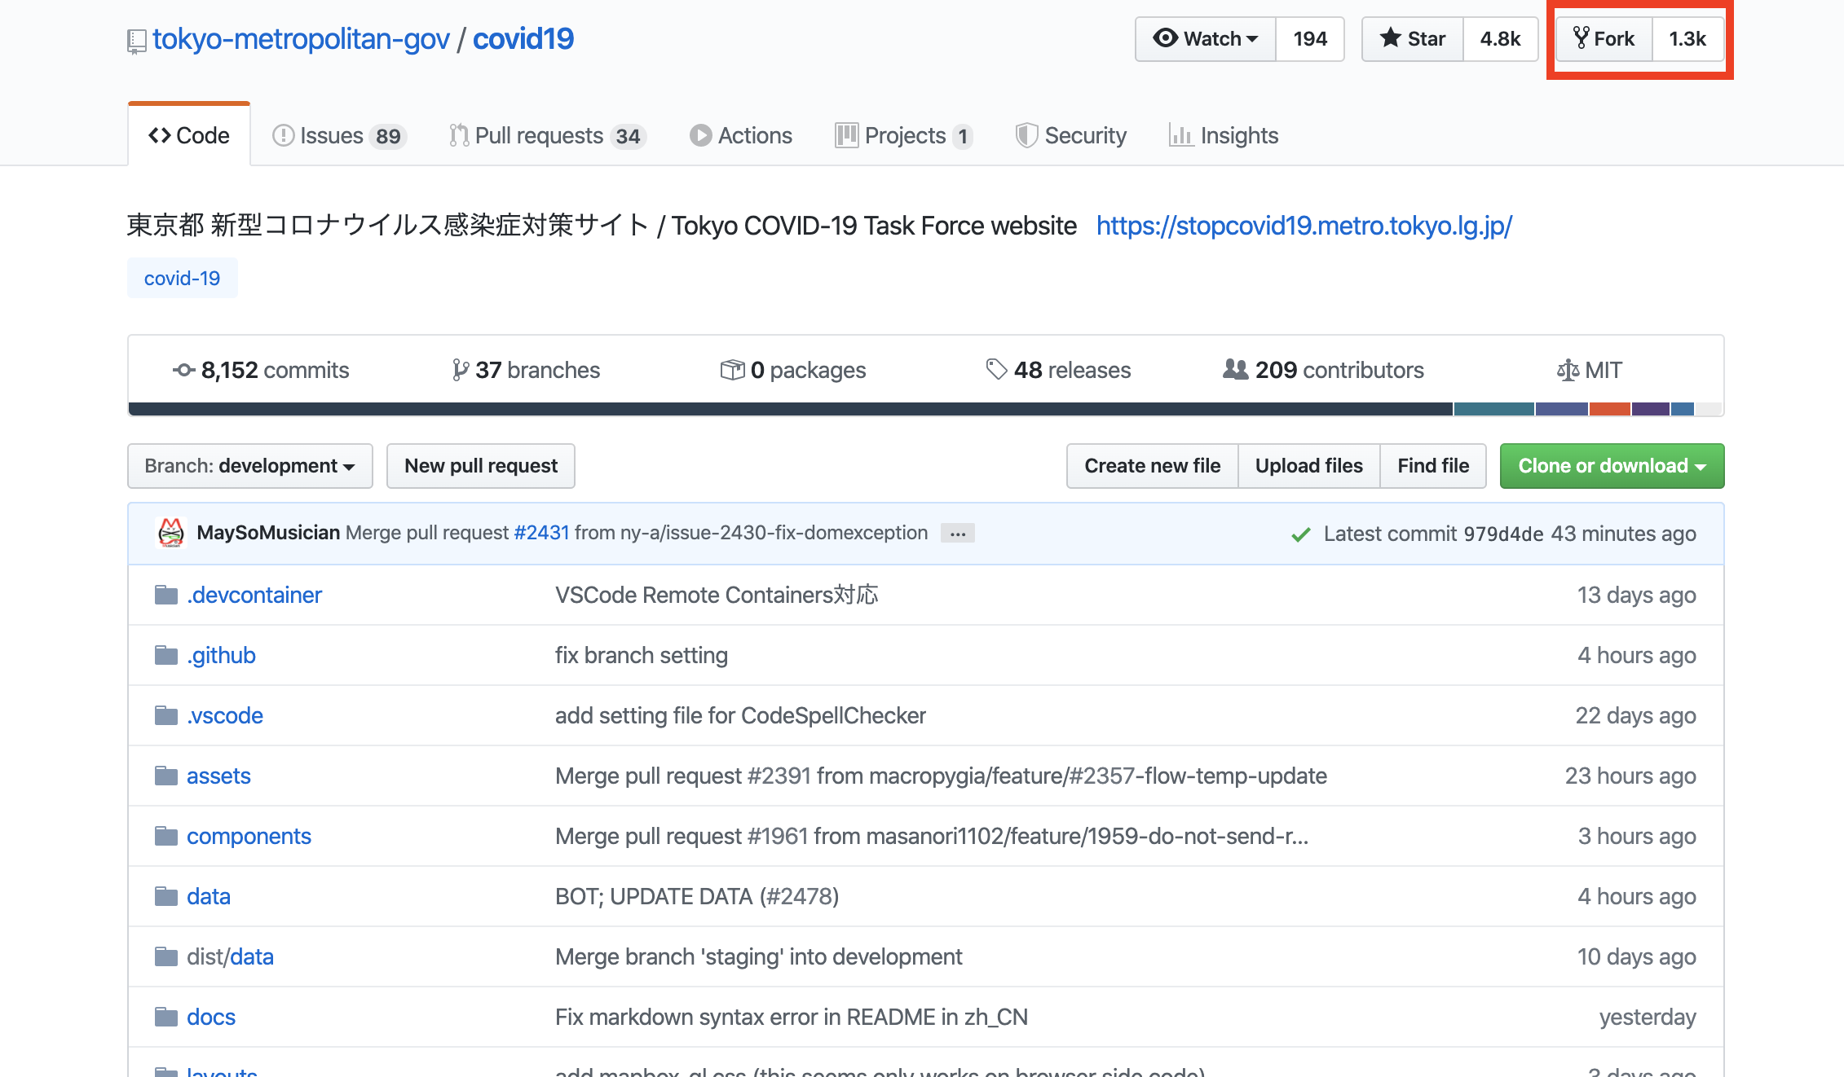This screenshot has height=1077, width=1844.
Task: Open pull request #2431 link
Action: click(541, 533)
